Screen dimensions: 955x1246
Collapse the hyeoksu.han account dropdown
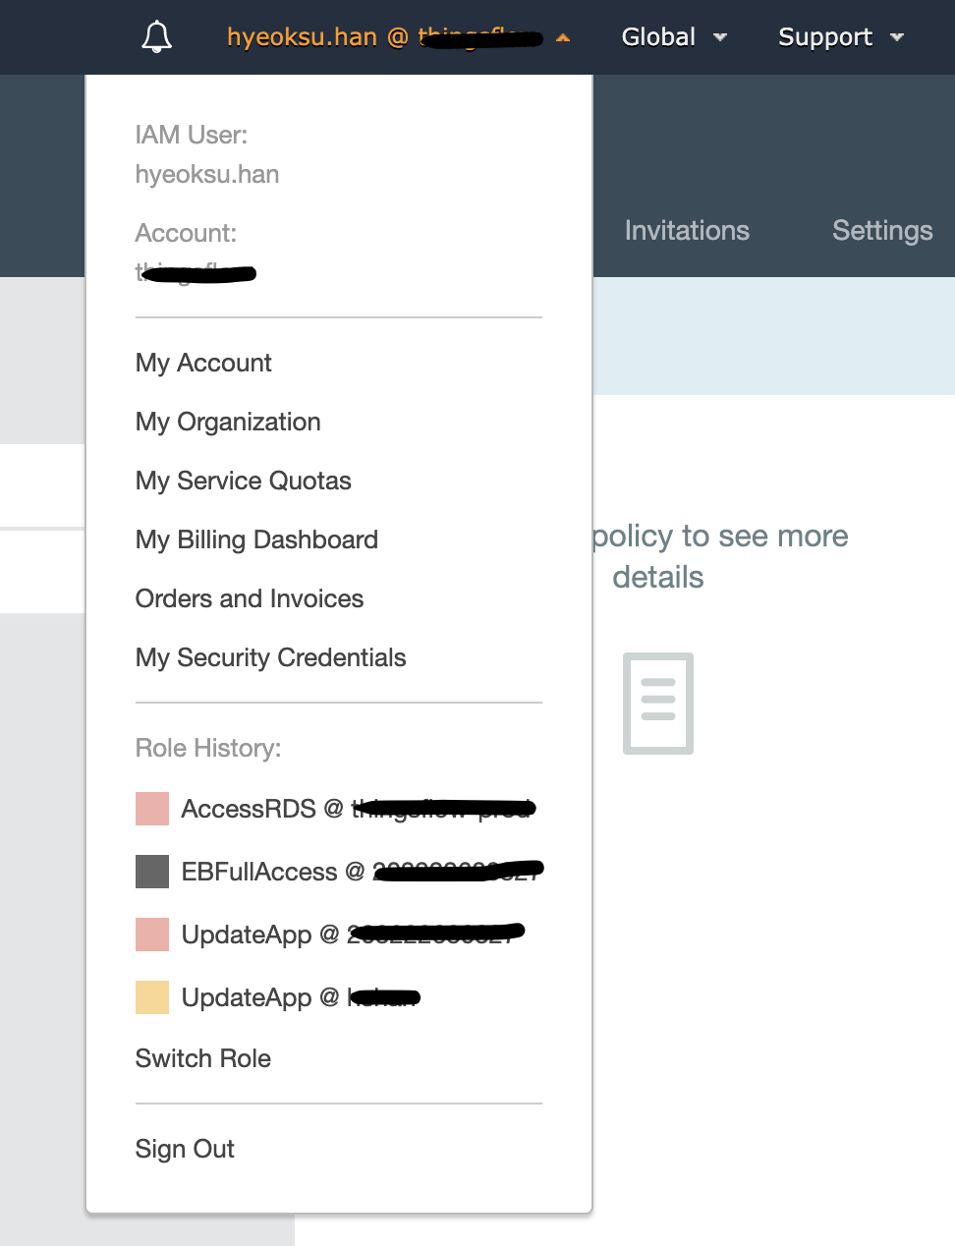(x=393, y=37)
